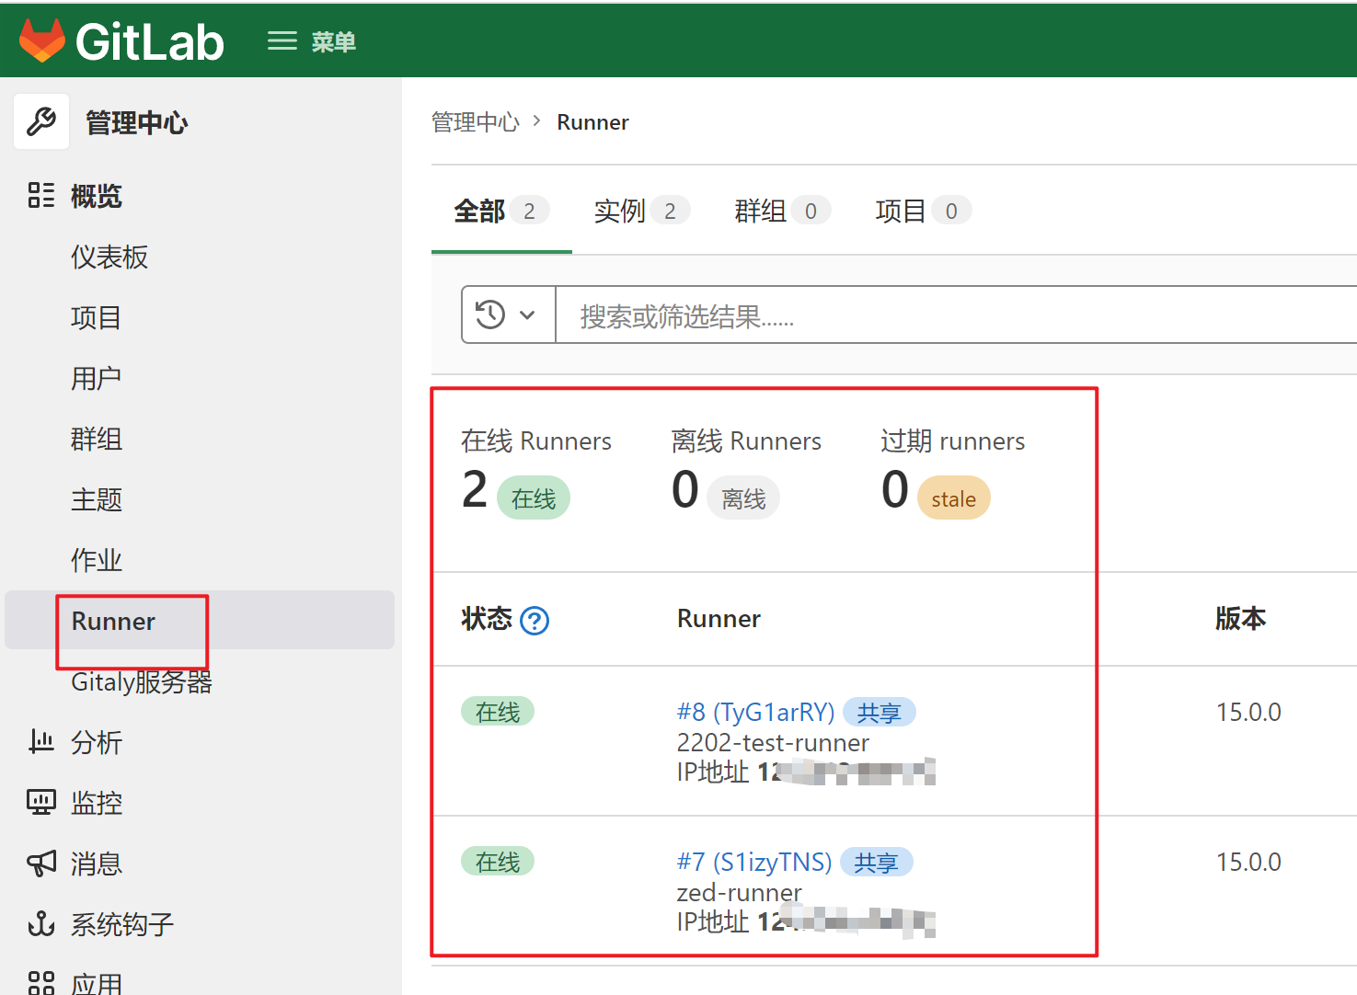
Task: Open 系统钩子 sidebar section
Action: pos(122,924)
